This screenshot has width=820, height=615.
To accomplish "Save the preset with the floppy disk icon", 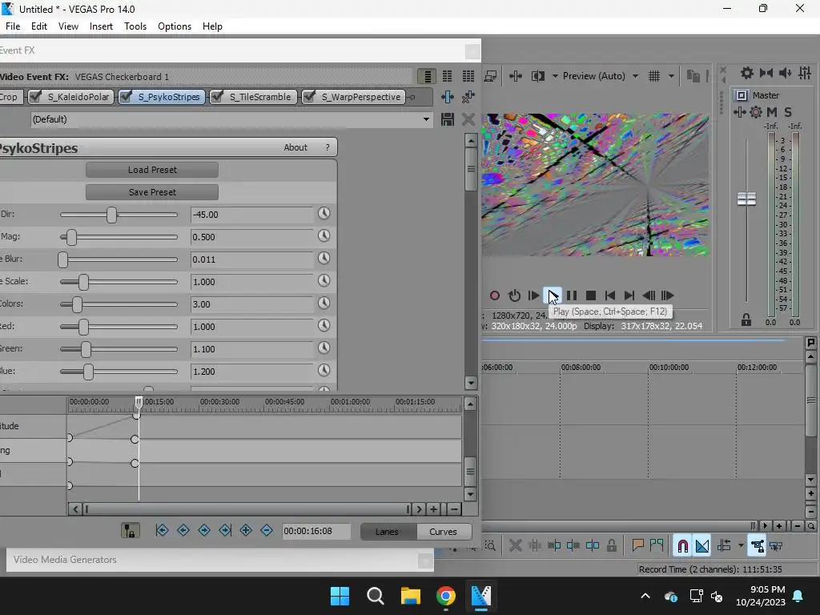I will point(447,119).
